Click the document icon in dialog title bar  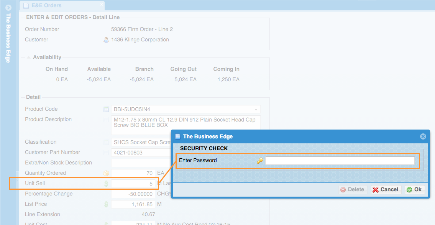(x=177, y=136)
